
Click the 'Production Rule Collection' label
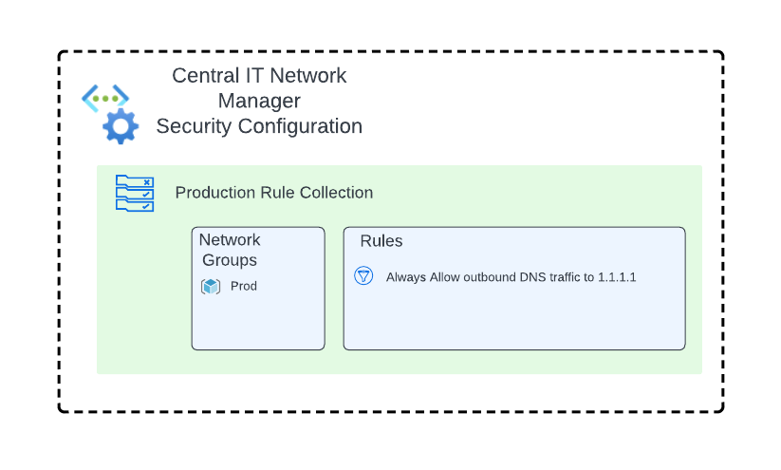pyautogui.click(x=274, y=193)
